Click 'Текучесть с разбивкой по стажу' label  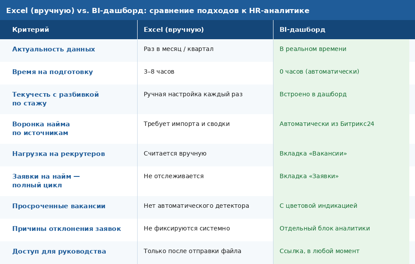pyautogui.click(x=55, y=99)
